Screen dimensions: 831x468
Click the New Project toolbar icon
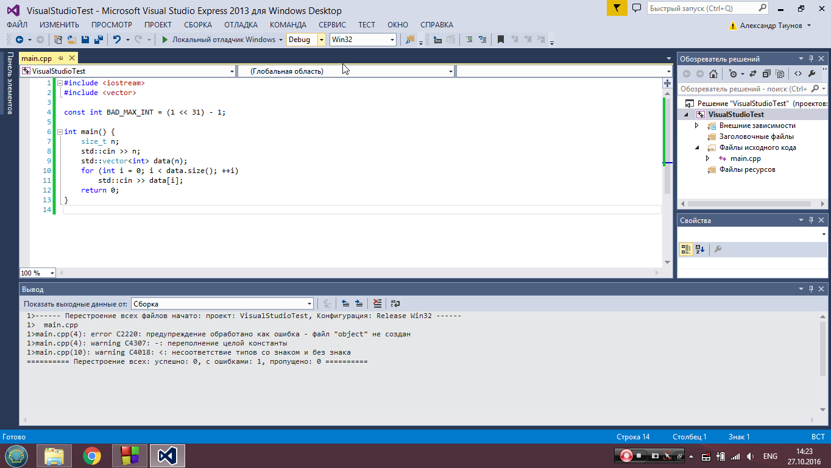tap(58, 40)
